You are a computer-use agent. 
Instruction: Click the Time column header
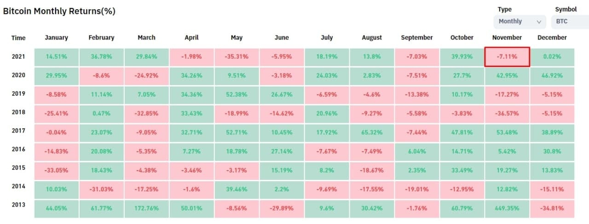pos(18,38)
